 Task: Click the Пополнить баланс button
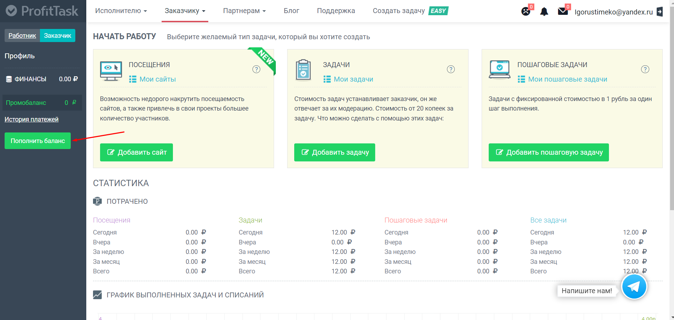37,141
